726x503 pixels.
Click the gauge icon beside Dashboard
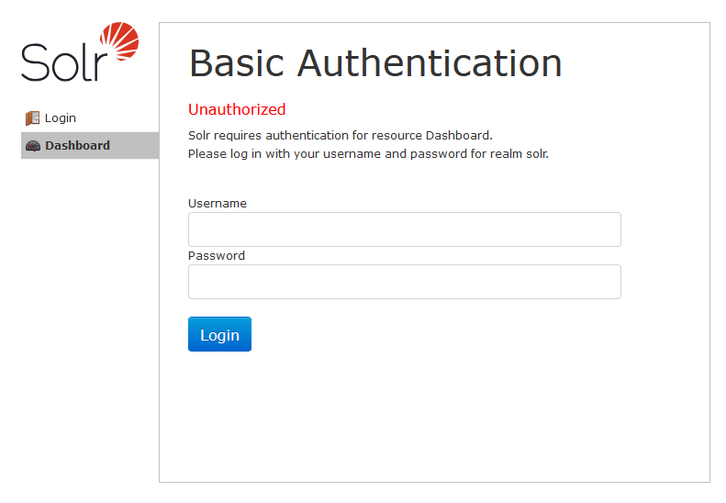click(32, 146)
